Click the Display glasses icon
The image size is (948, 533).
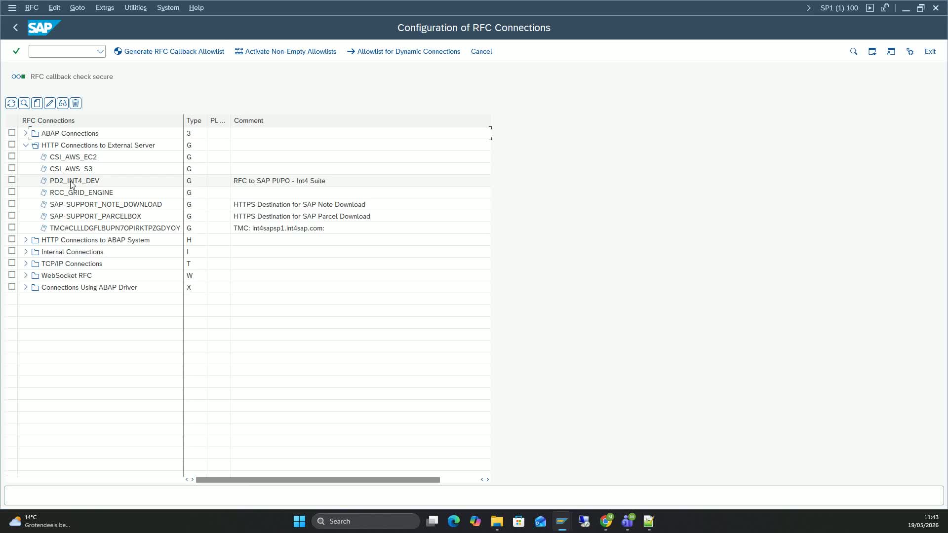click(x=63, y=103)
